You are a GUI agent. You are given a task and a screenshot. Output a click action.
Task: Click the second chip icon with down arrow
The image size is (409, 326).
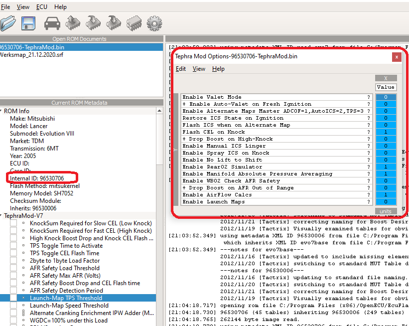click(114, 23)
